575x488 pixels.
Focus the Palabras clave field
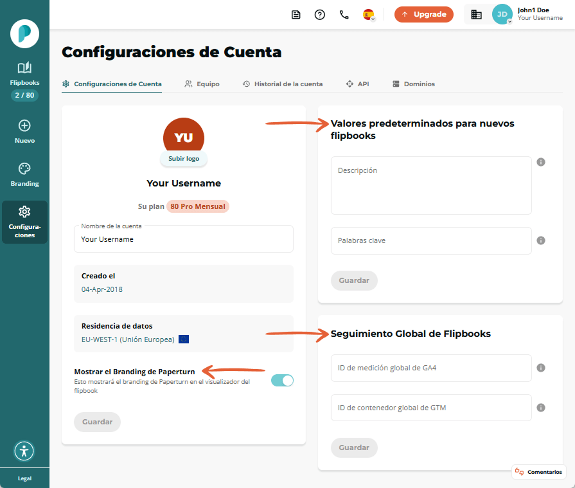[431, 240]
